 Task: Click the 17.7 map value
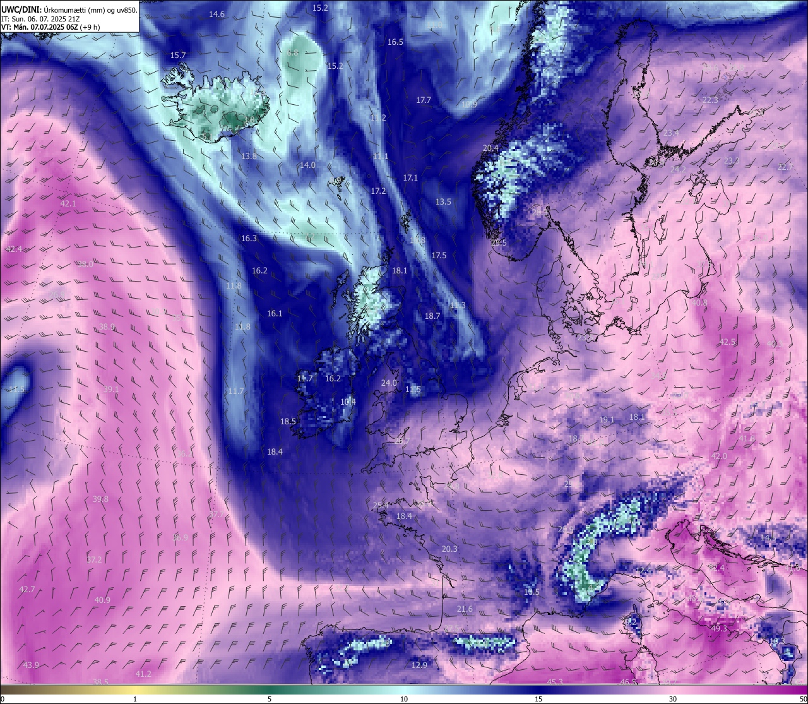tap(424, 100)
